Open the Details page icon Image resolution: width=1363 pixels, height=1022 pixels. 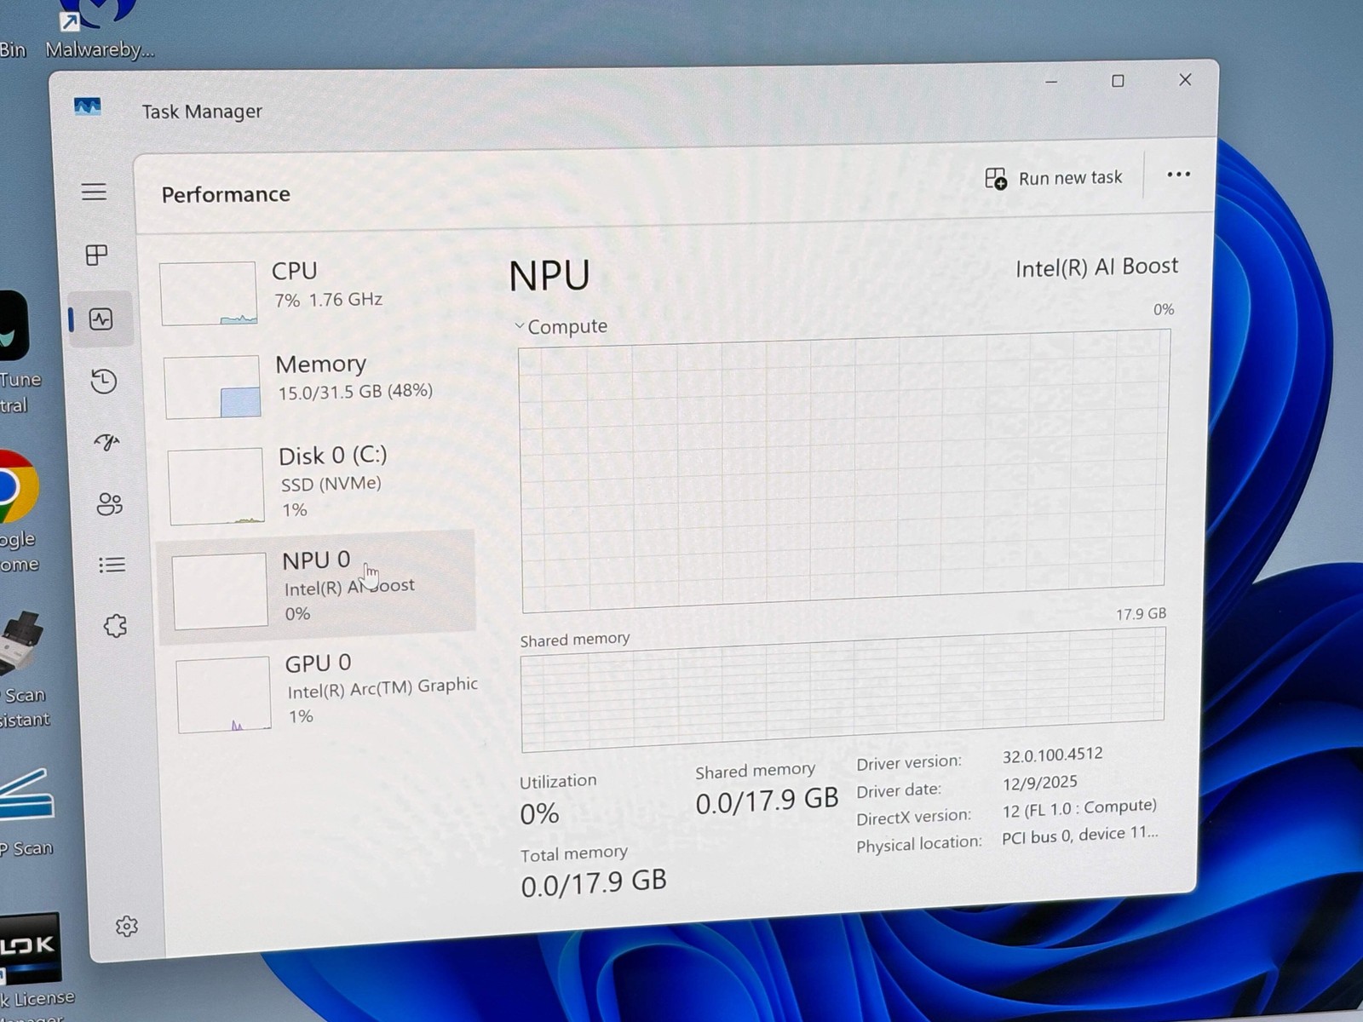click(x=112, y=565)
